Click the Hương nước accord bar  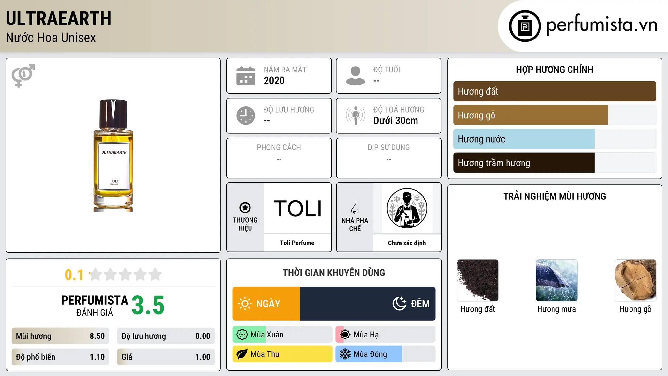coord(554,139)
